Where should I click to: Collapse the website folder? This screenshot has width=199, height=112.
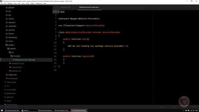click(x=8, y=49)
